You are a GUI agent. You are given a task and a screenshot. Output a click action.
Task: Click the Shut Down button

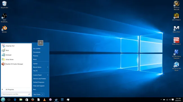[37, 94]
